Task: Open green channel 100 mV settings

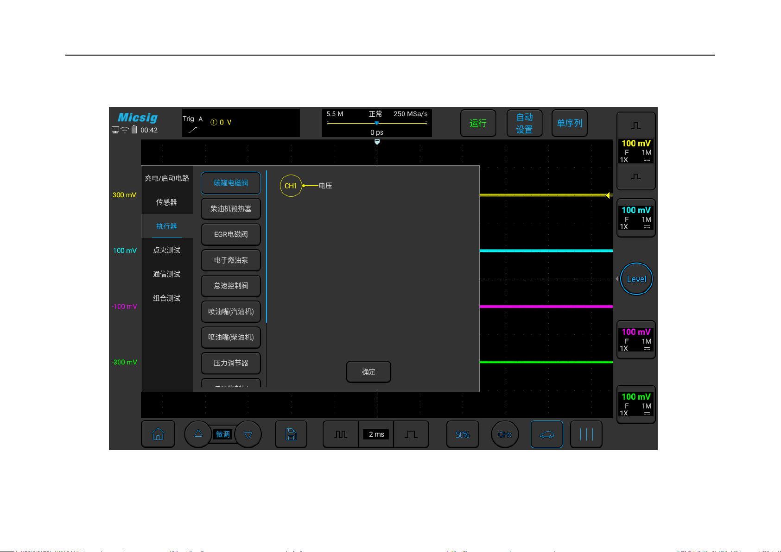Action: click(636, 405)
